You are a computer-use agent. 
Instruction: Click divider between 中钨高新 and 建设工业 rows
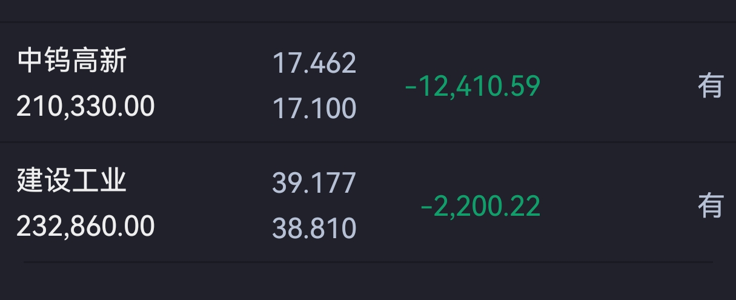368,142
